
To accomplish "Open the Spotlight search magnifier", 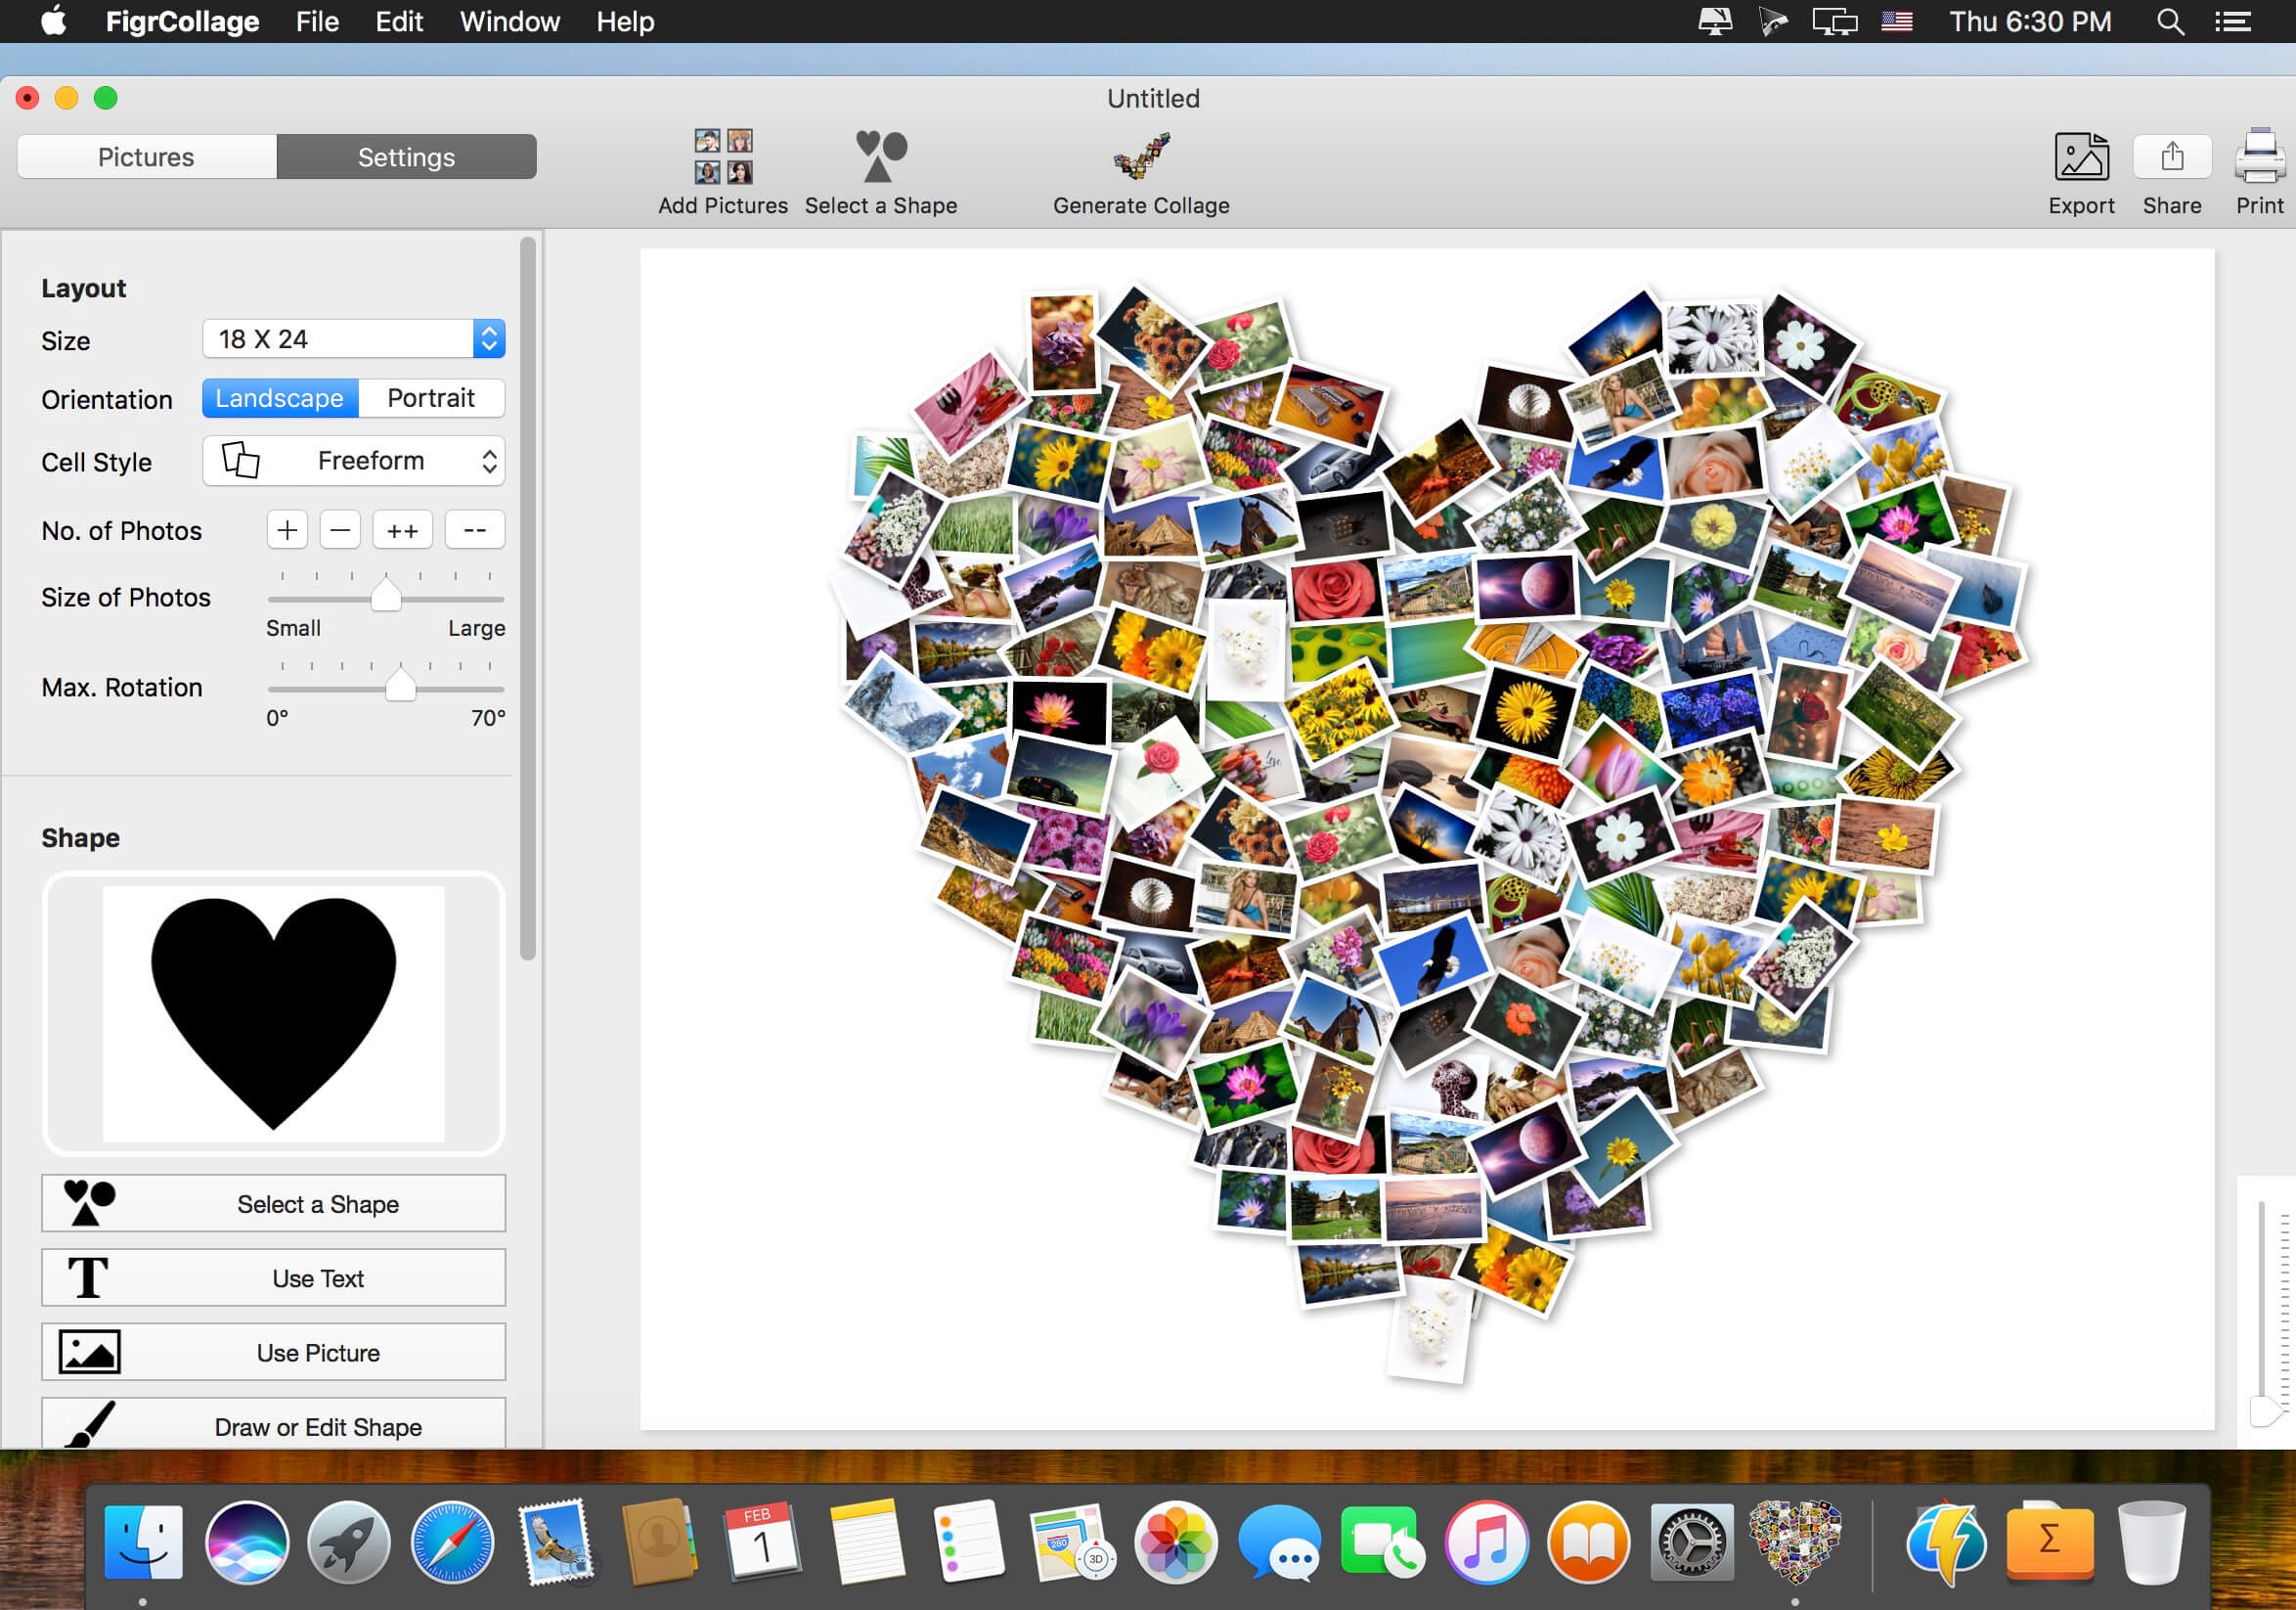I will pyautogui.click(x=2169, y=22).
